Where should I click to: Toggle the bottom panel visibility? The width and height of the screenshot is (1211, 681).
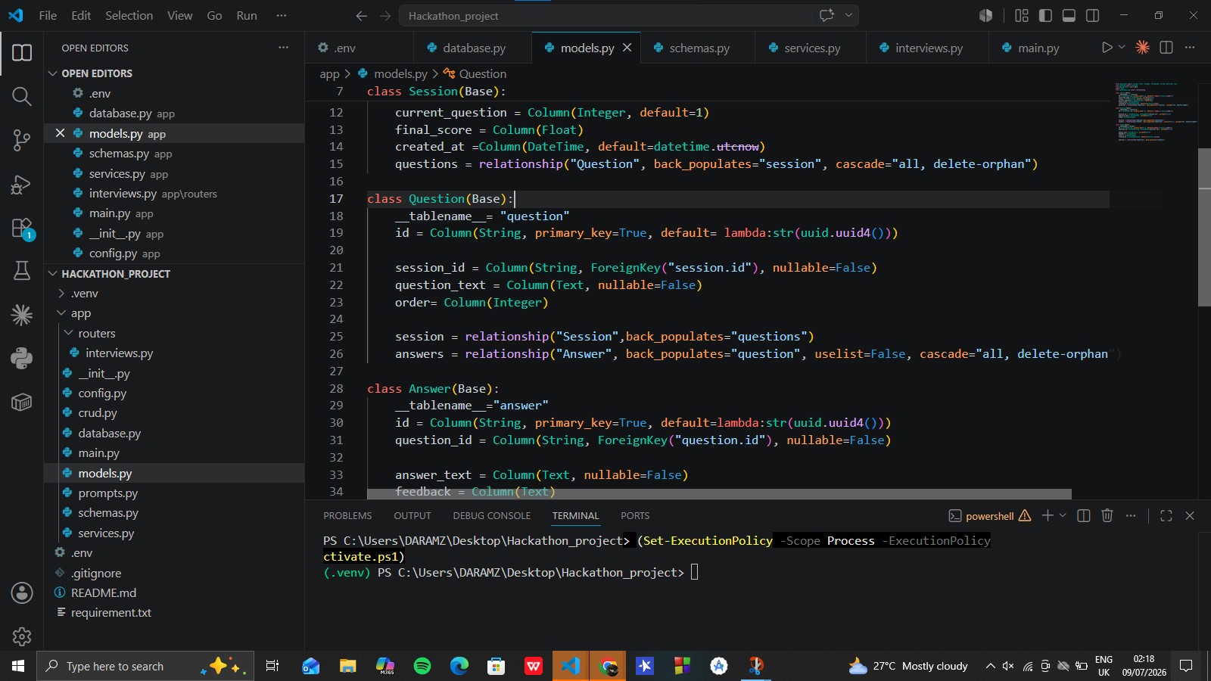[1069, 15]
